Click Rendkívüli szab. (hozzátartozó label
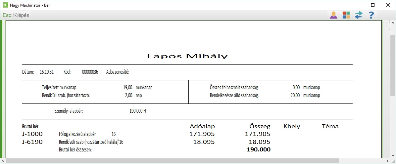This screenshot has height=164, width=396. click(66, 96)
